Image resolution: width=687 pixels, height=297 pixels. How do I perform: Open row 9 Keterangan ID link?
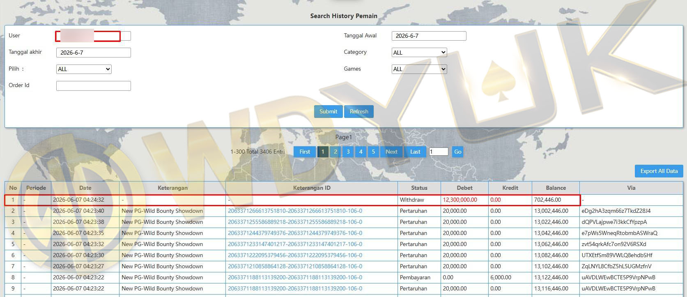(295, 288)
